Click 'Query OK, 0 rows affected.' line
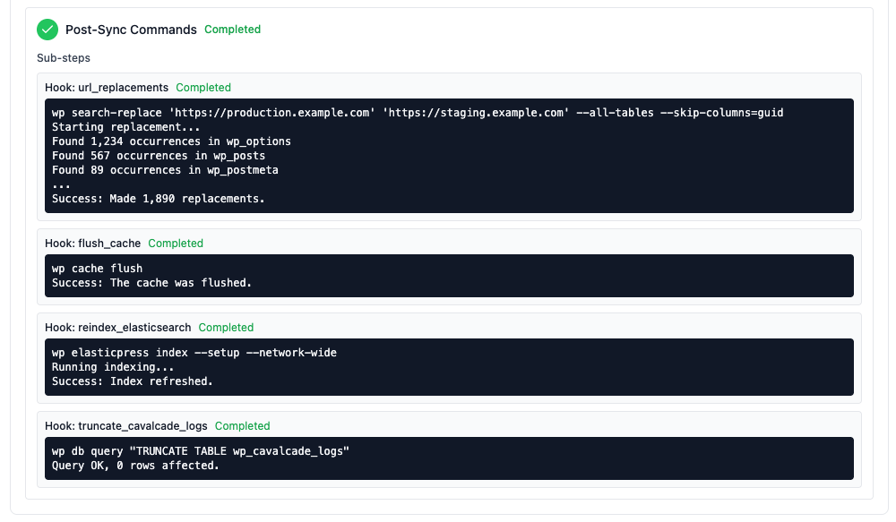 [x=135, y=466]
